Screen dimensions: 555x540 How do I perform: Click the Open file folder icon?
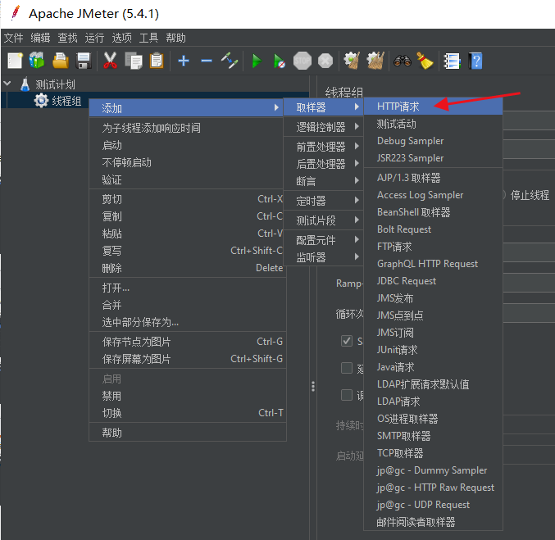(x=61, y=61)
